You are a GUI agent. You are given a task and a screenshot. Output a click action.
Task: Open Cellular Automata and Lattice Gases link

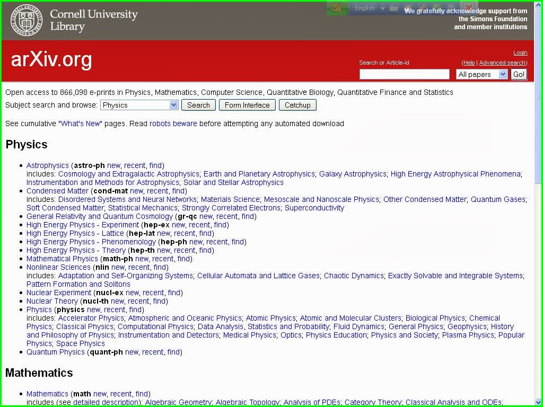(x=258, y=276)
